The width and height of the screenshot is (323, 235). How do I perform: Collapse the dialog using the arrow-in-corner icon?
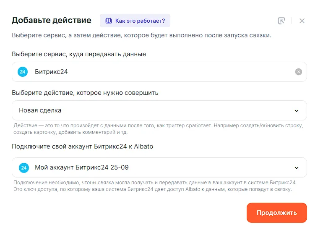(281, 21)
